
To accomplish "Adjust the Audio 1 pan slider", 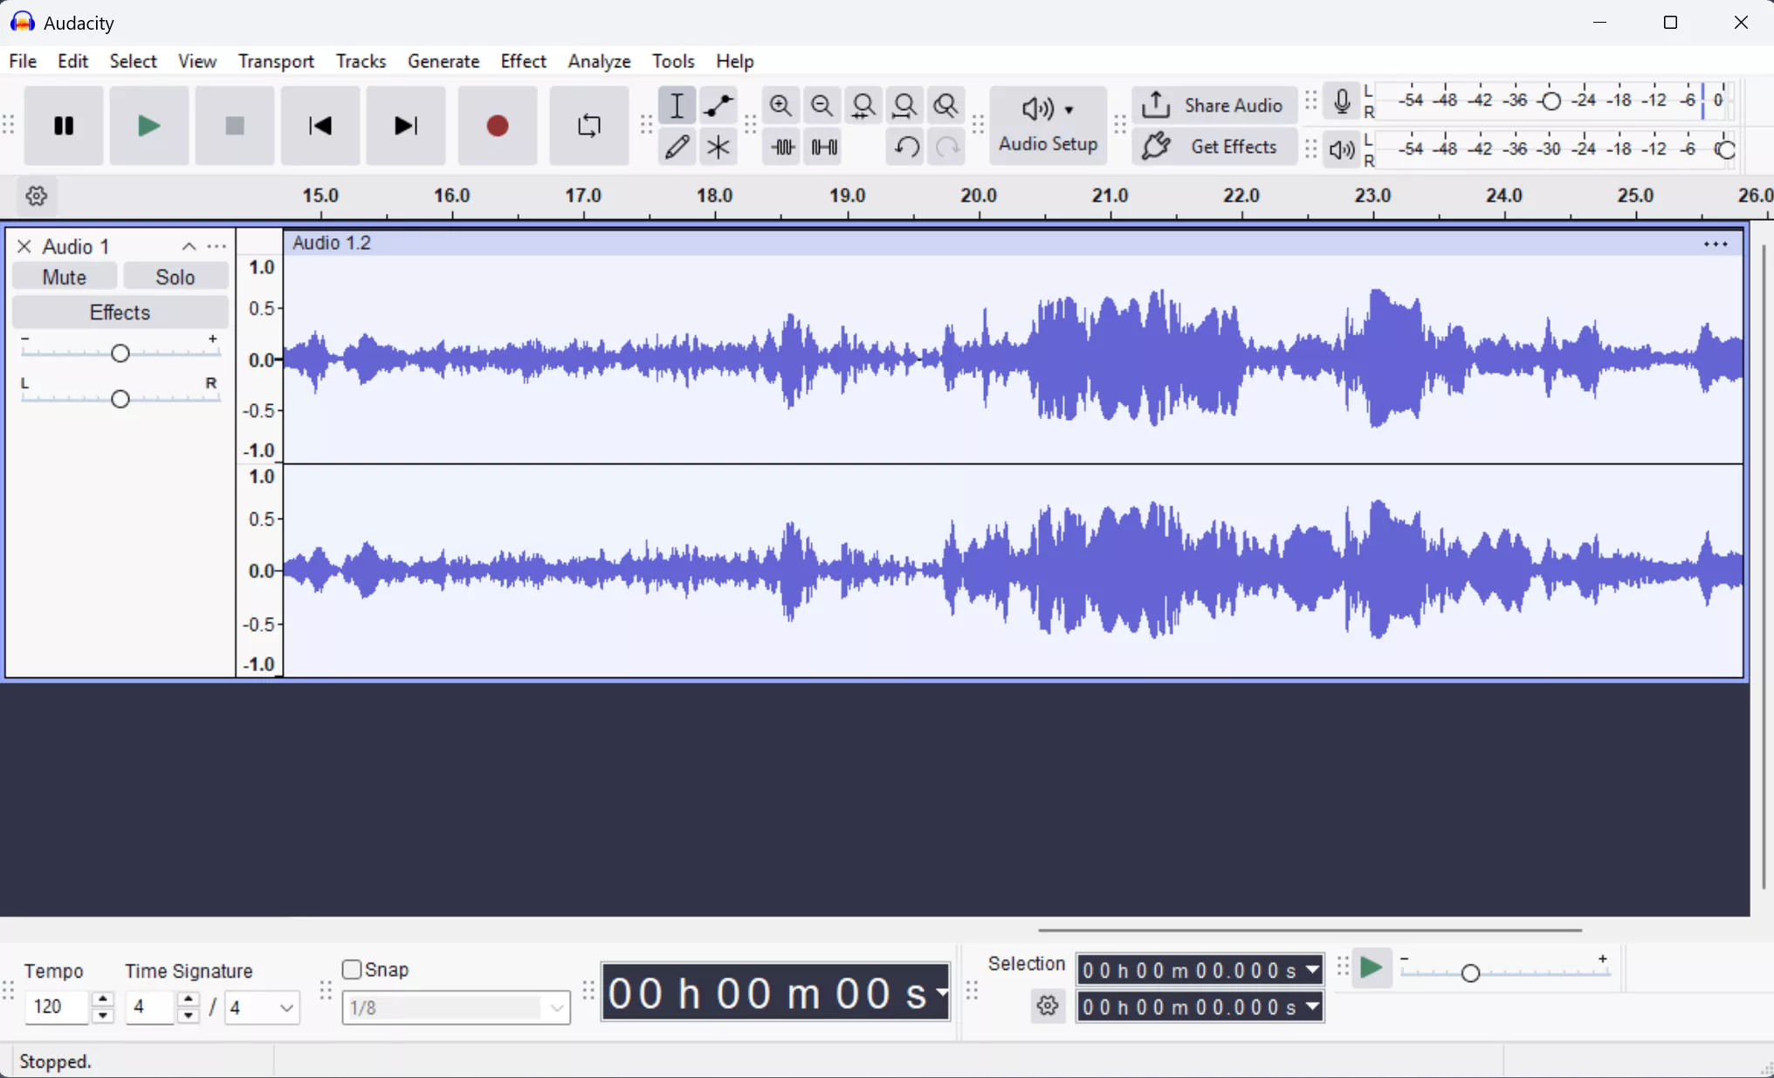I will (120, 399).
